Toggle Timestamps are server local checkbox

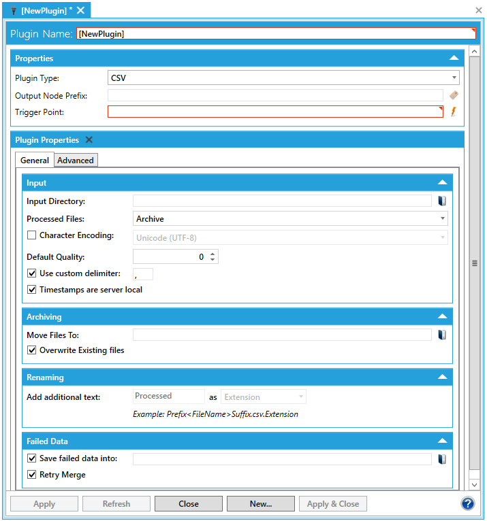[x=31, y=290]
